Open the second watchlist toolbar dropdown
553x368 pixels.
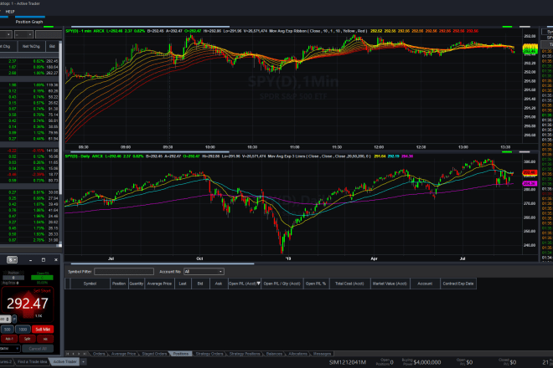23,34
